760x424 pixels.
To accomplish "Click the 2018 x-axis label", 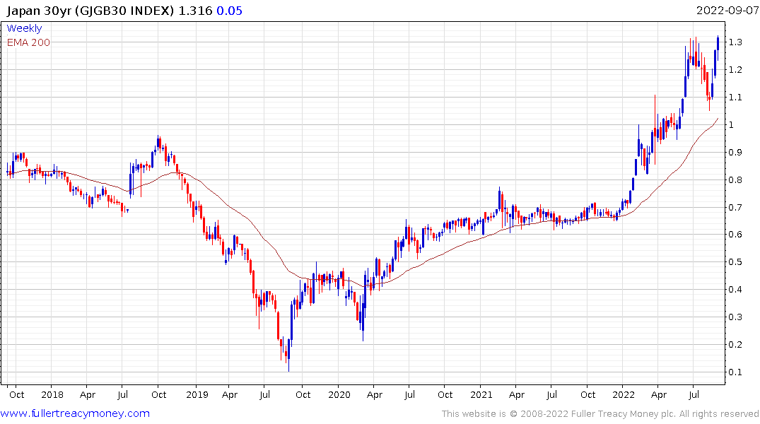I will click(x=52, y=394).
